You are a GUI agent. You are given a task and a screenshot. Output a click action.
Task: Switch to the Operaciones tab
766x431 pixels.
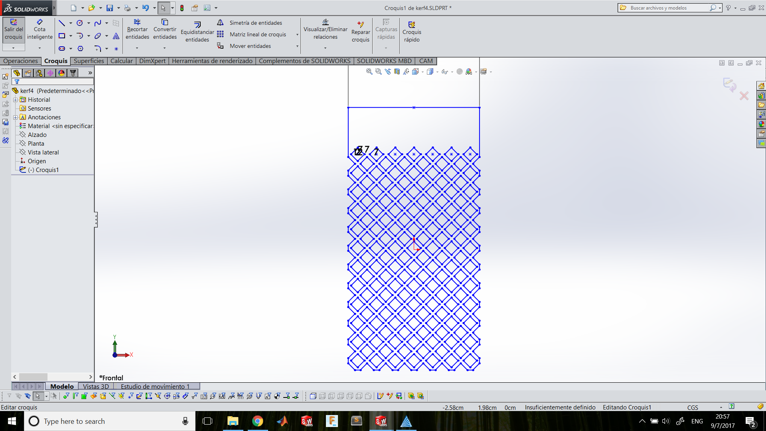pyautogui.click(x=20, y=61)
